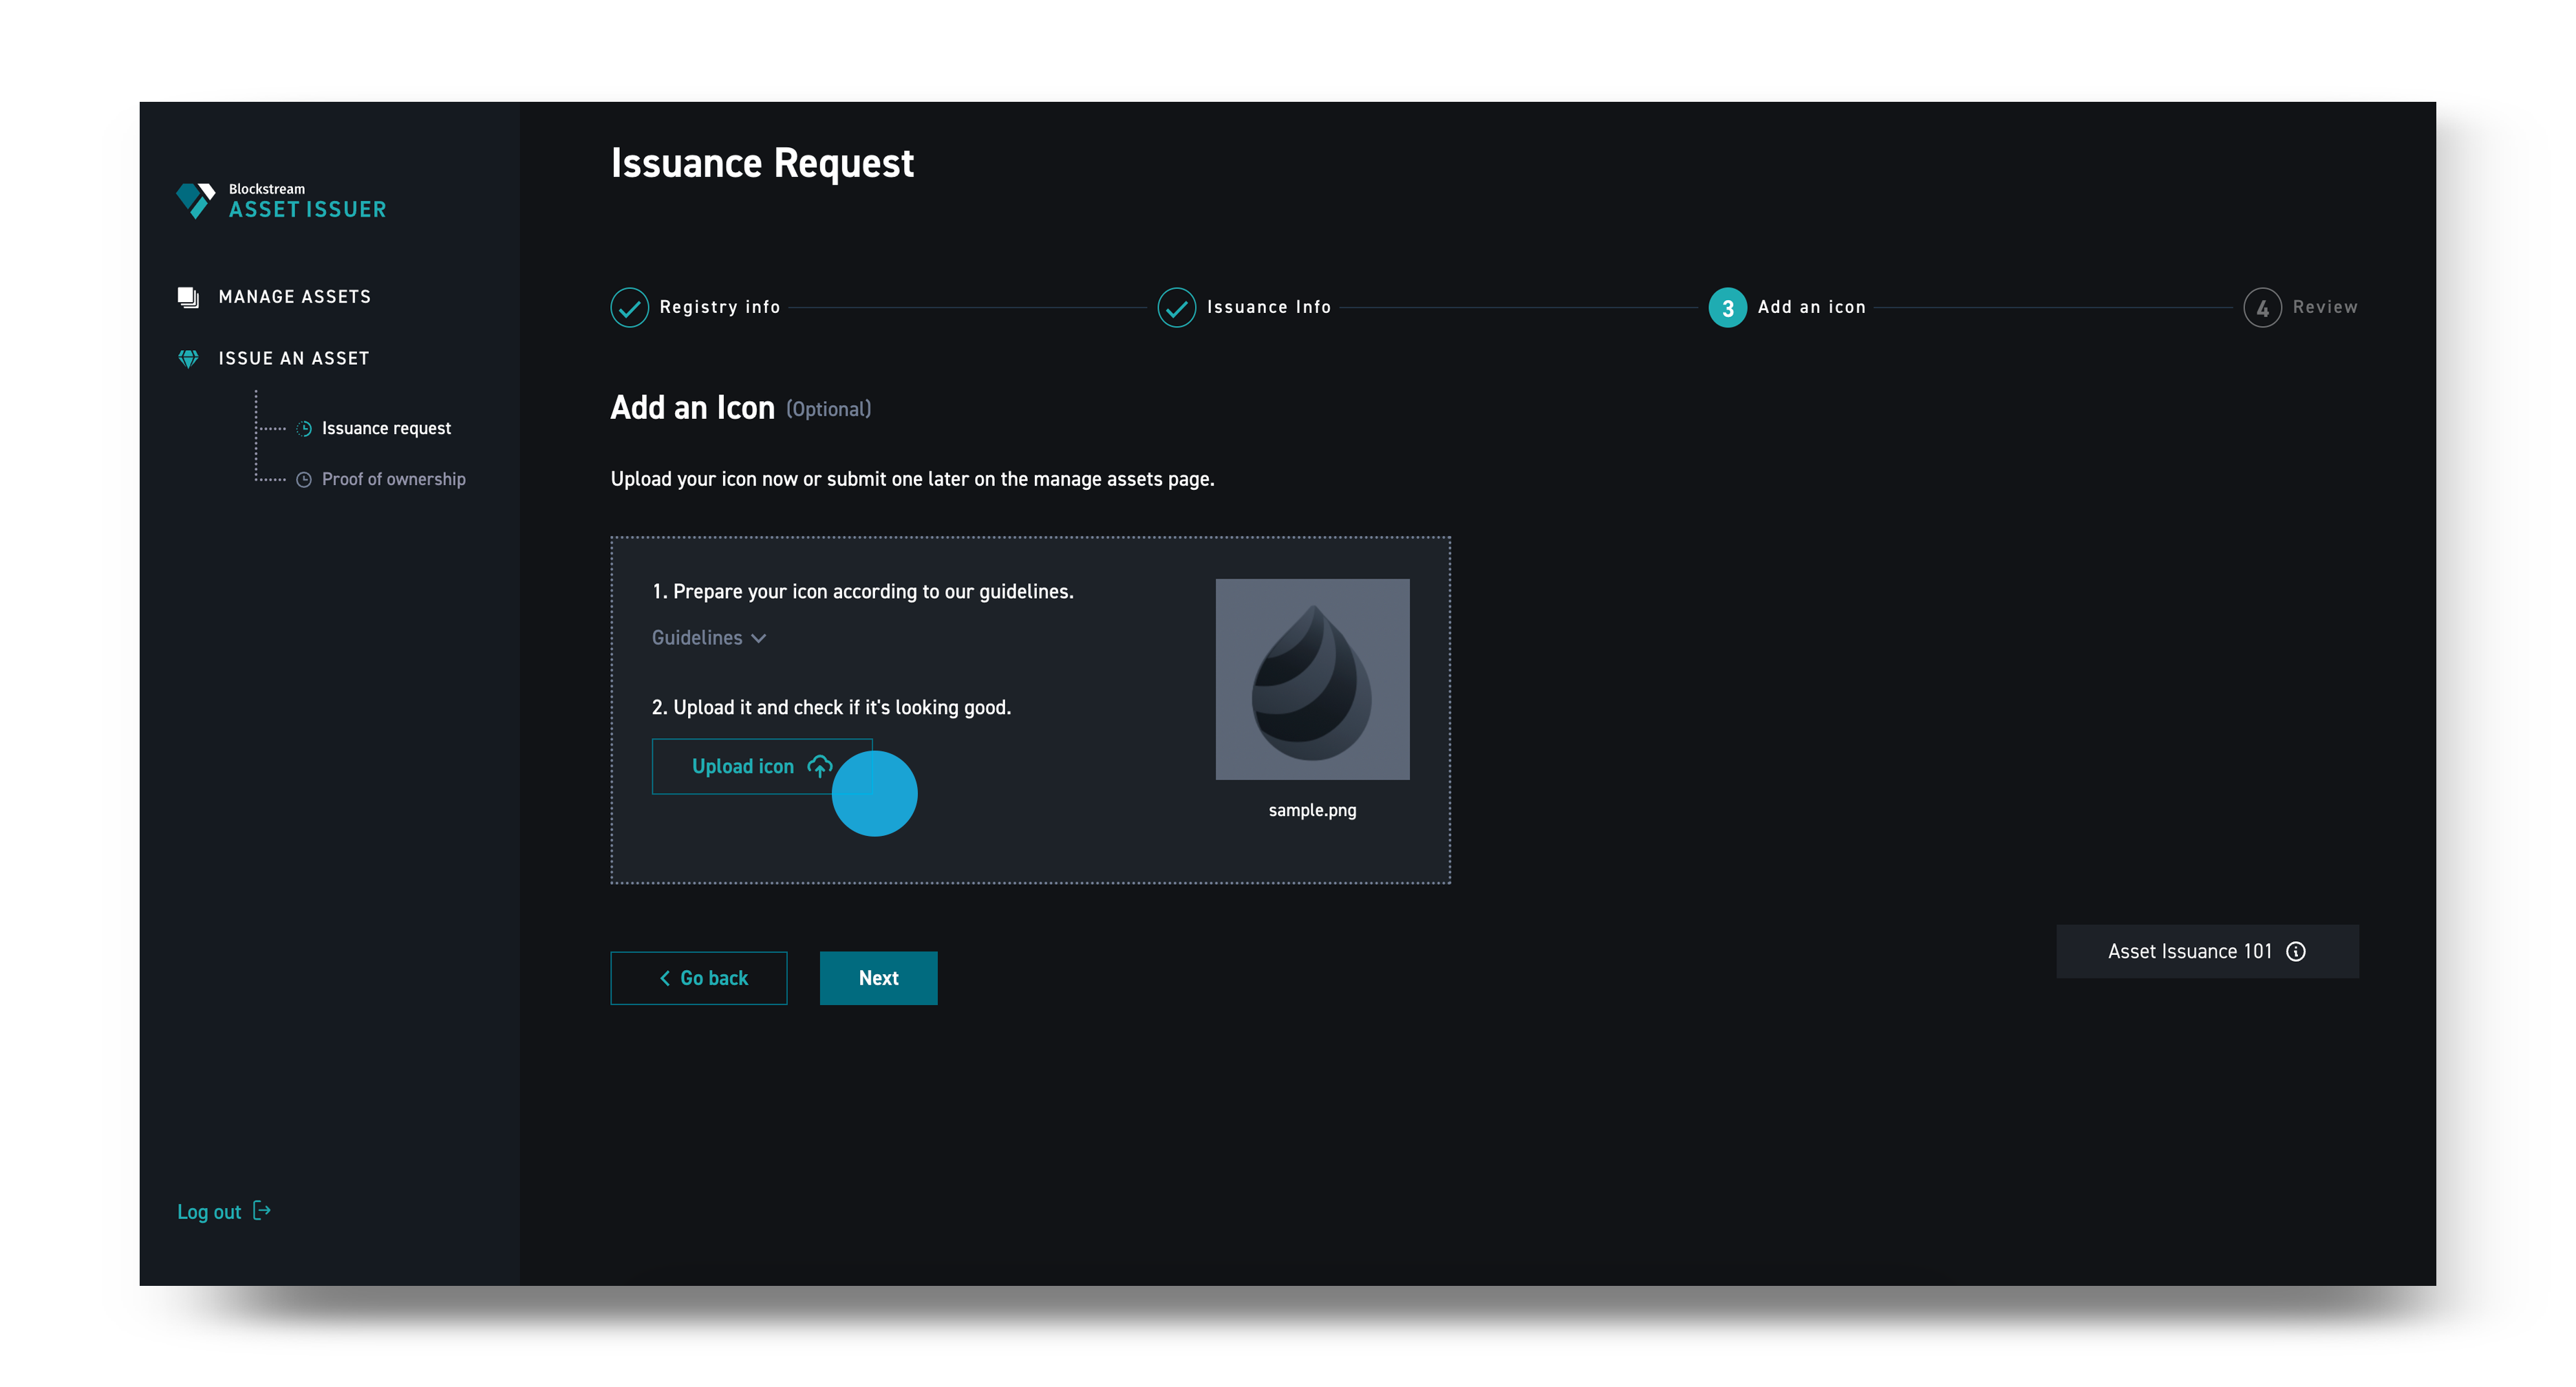Select Proof of ownership tree item
The image size is (2576, 1387).
click(393, 479)
